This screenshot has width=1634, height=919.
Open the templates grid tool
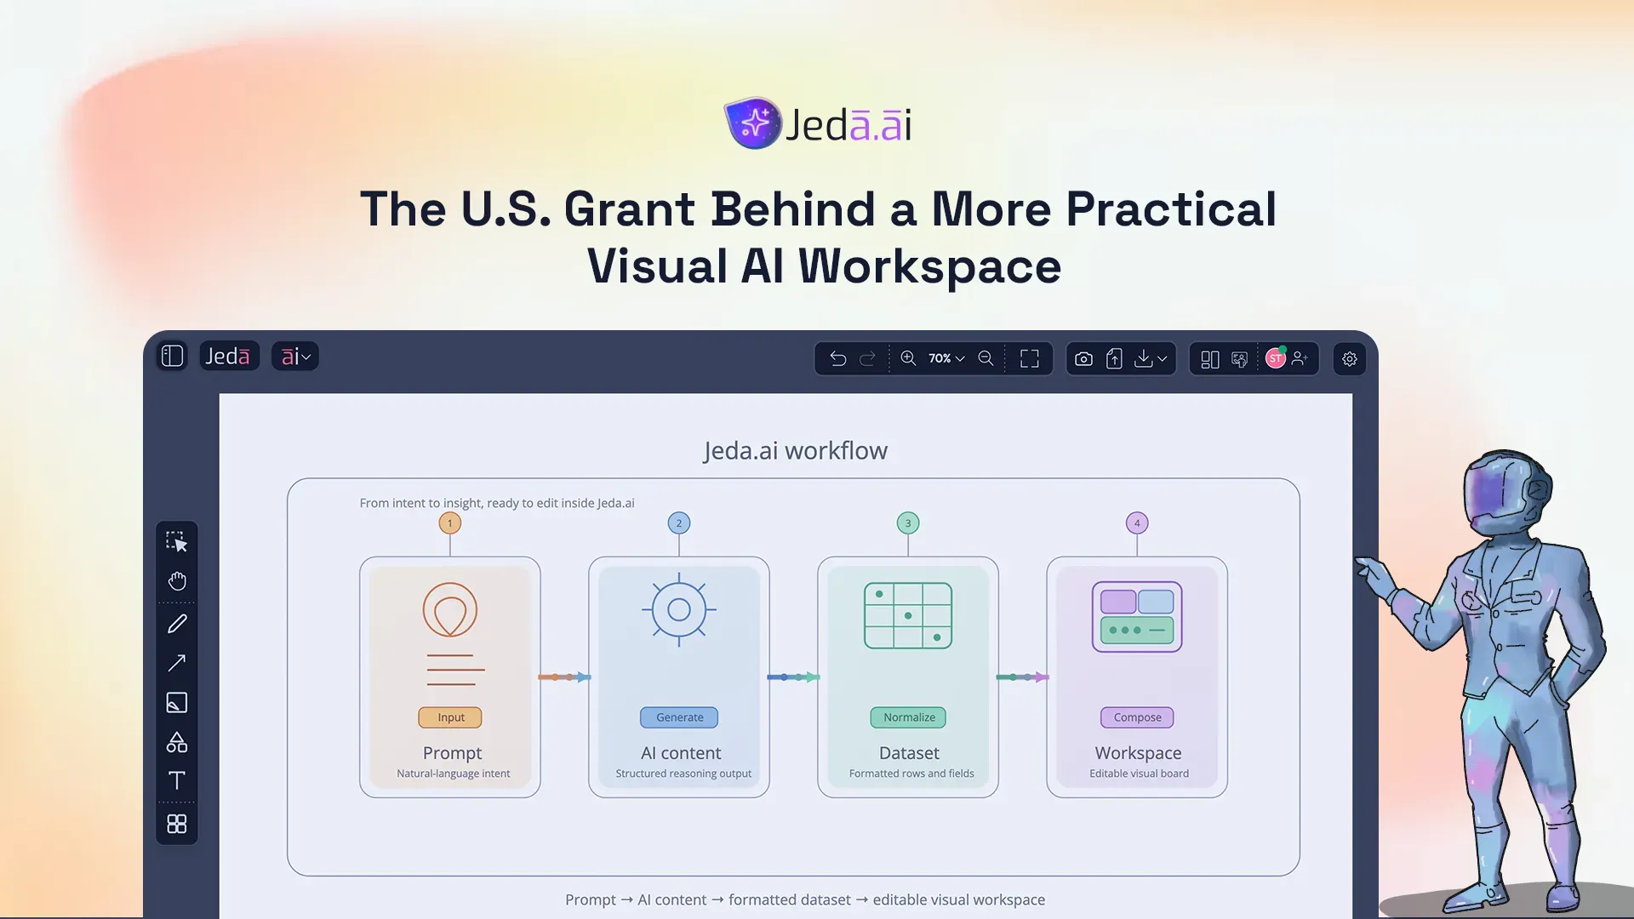177,824
